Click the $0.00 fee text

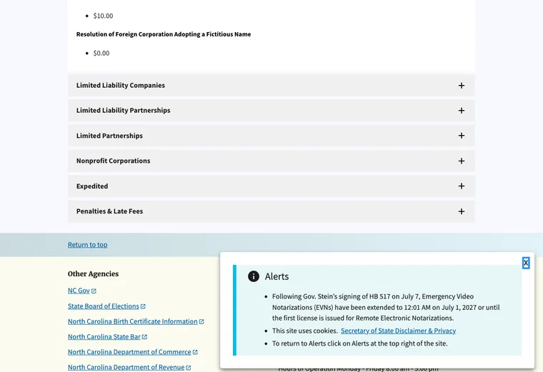(x=101, y=54)
